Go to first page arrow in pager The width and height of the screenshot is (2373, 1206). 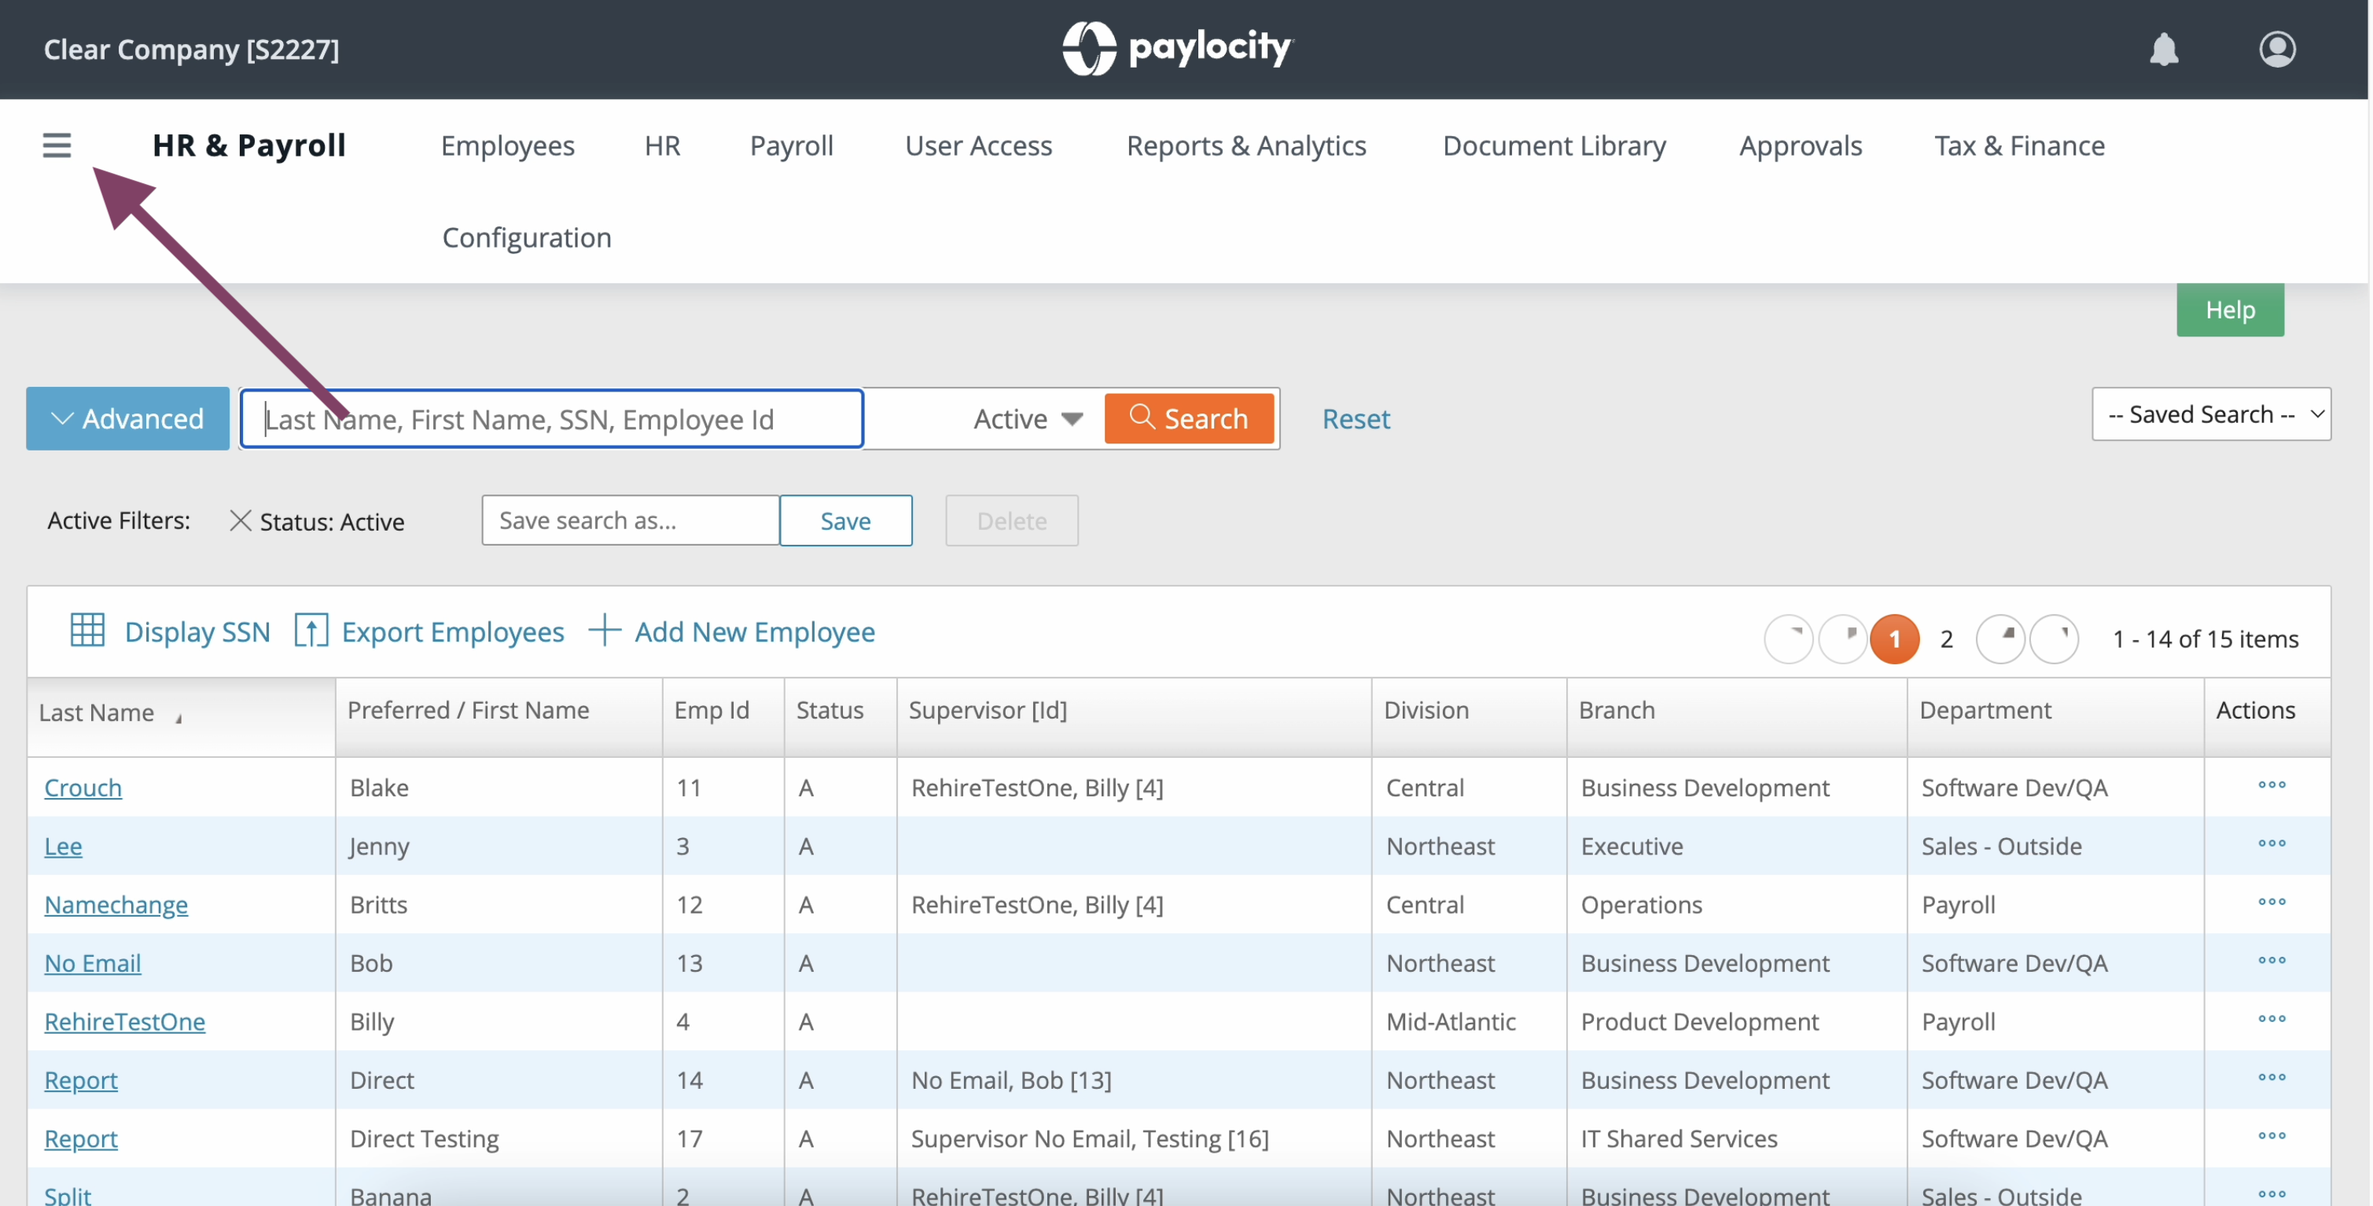(1788, 638)
